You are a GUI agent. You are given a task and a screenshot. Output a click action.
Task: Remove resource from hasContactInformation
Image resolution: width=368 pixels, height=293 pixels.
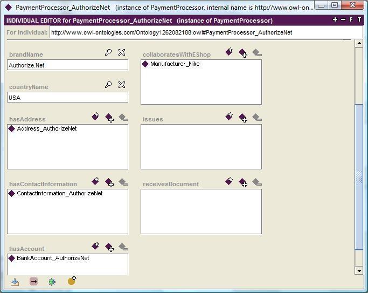(x=123, y=182)
